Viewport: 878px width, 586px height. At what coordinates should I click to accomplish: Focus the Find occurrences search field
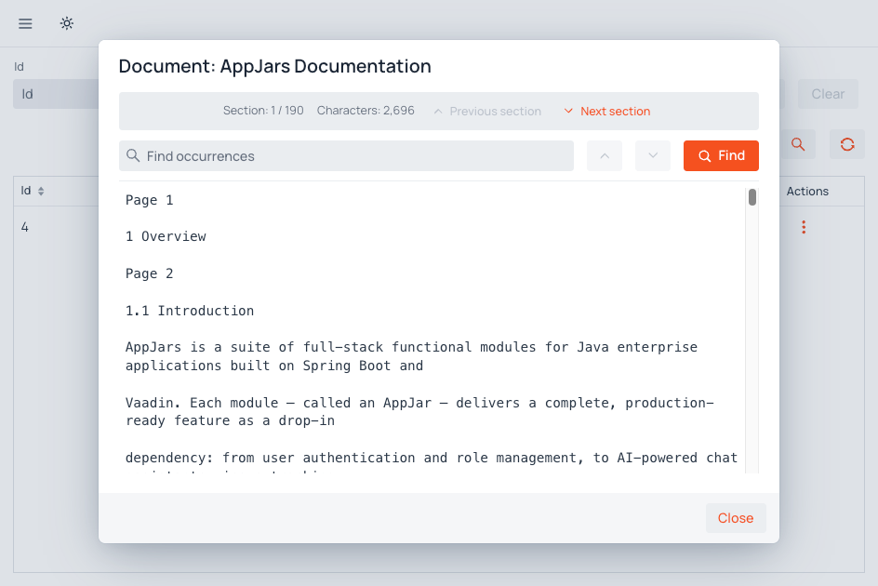[x=346, y=155]
